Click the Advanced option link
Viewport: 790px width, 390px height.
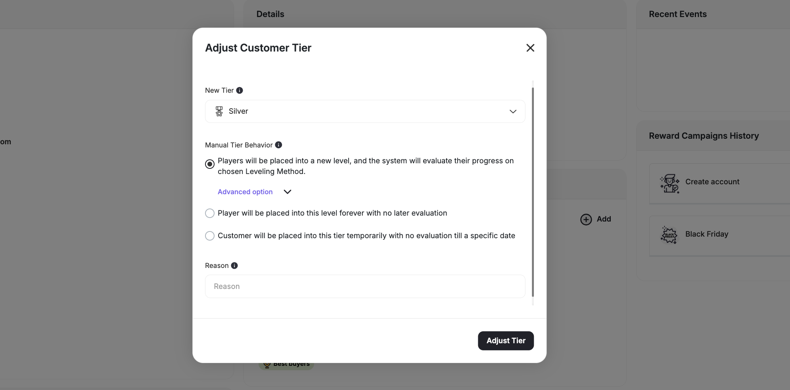(245, 192)
